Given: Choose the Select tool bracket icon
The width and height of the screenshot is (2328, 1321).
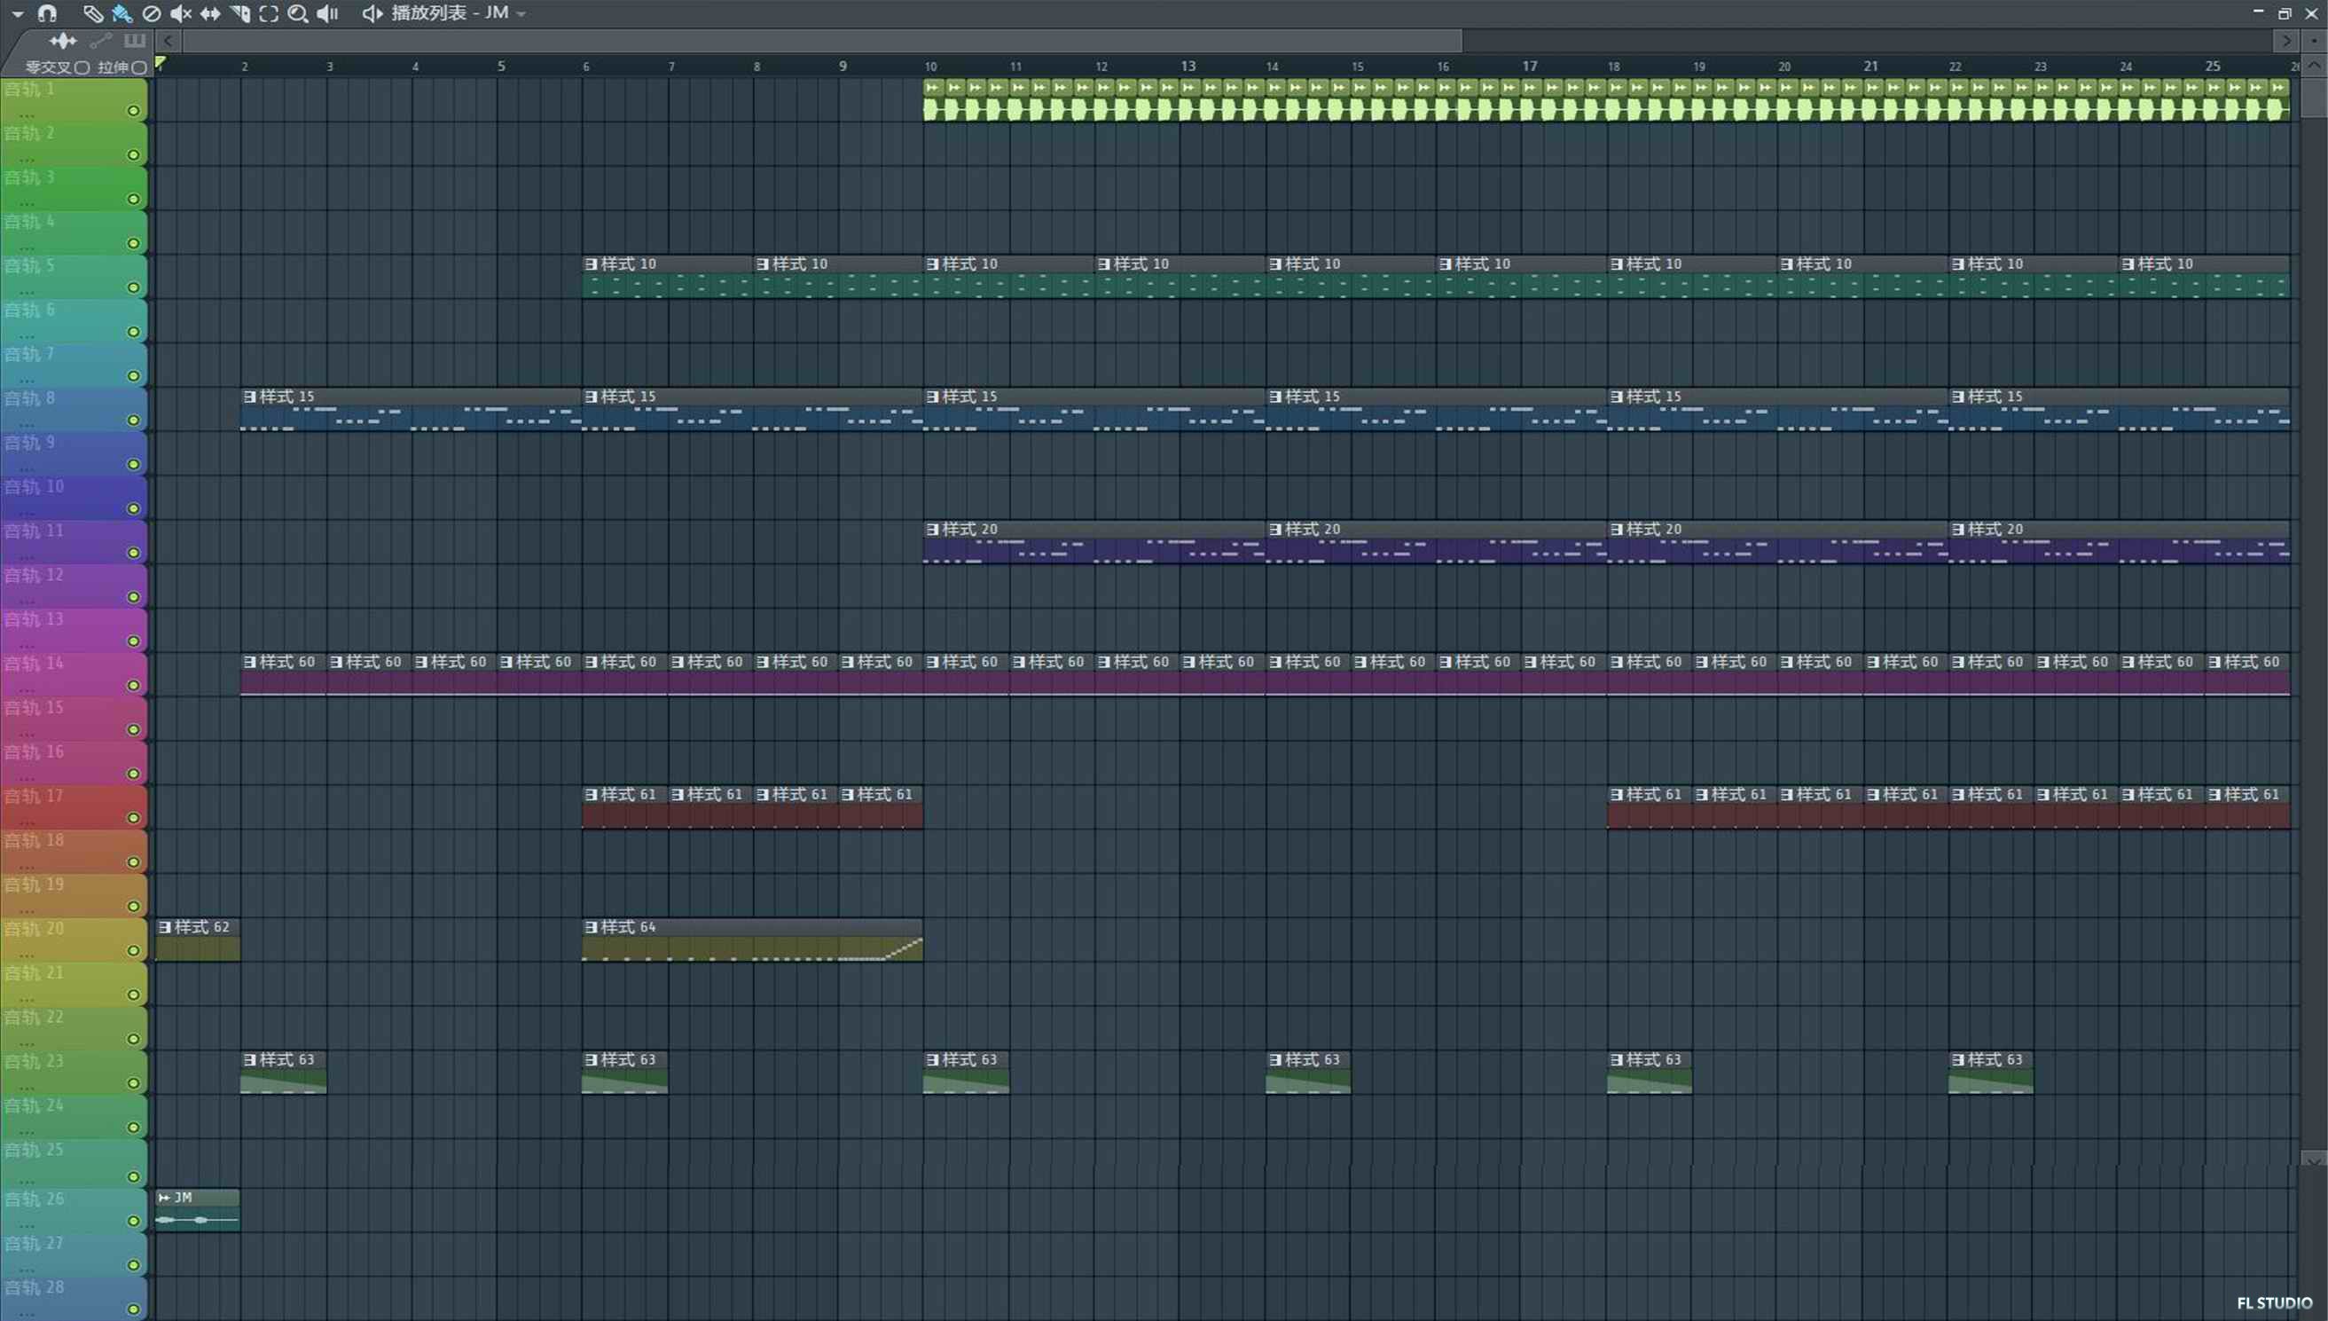Looking at the screenshot, I should pyautogui.click(x=269, y=13).
